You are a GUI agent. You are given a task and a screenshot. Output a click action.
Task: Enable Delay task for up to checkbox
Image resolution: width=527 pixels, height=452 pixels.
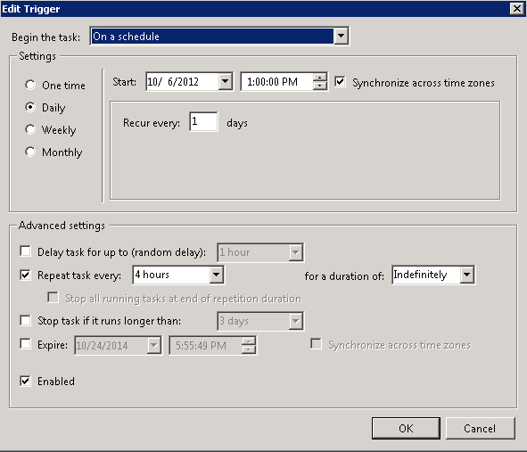click(x=26, y=251)
